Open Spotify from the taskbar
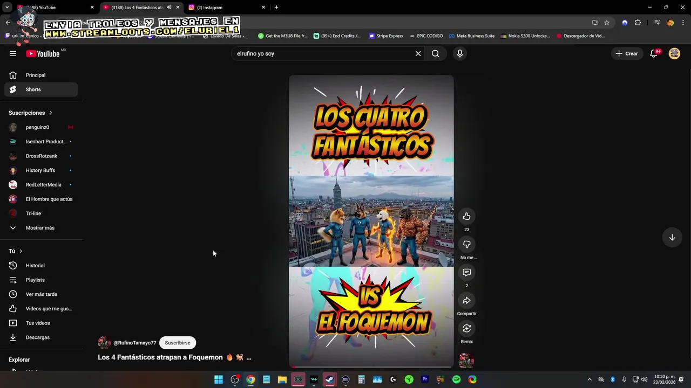This screenshot has width=691, height=388. (456, 379)
